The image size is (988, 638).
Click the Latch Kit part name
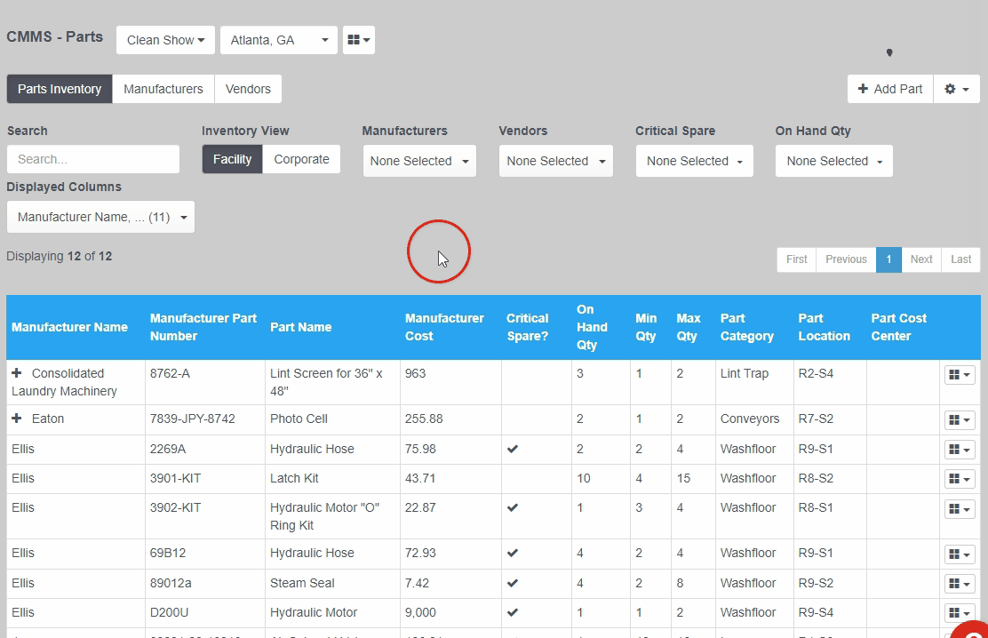click(294, 478)
